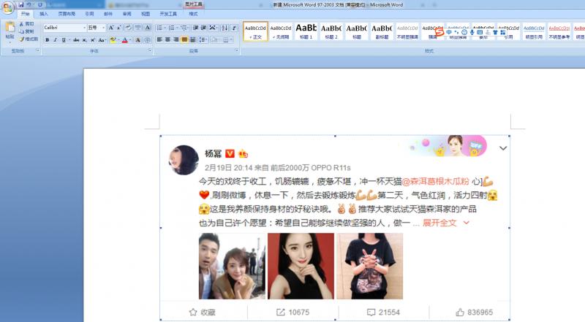Open Calibri font name dropdown
Image resolution: width=585 pixels, height=322 pixels.
click(84, 28)
